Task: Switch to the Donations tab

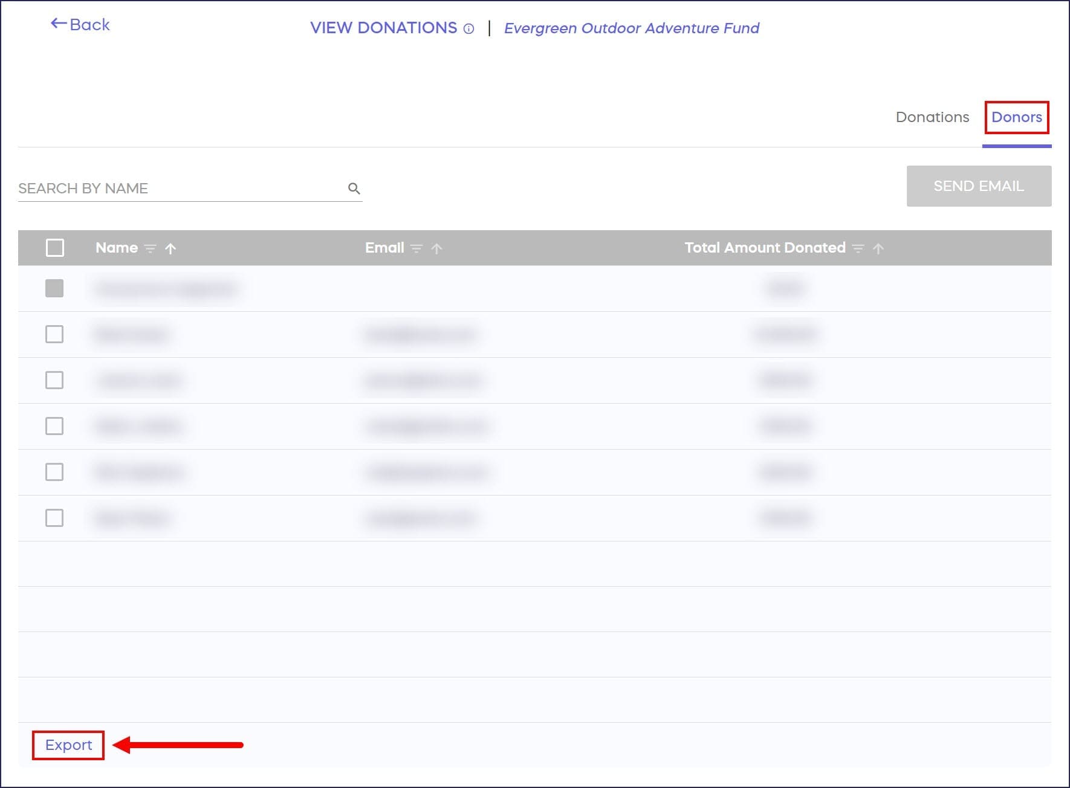Action: coord(932,117)
